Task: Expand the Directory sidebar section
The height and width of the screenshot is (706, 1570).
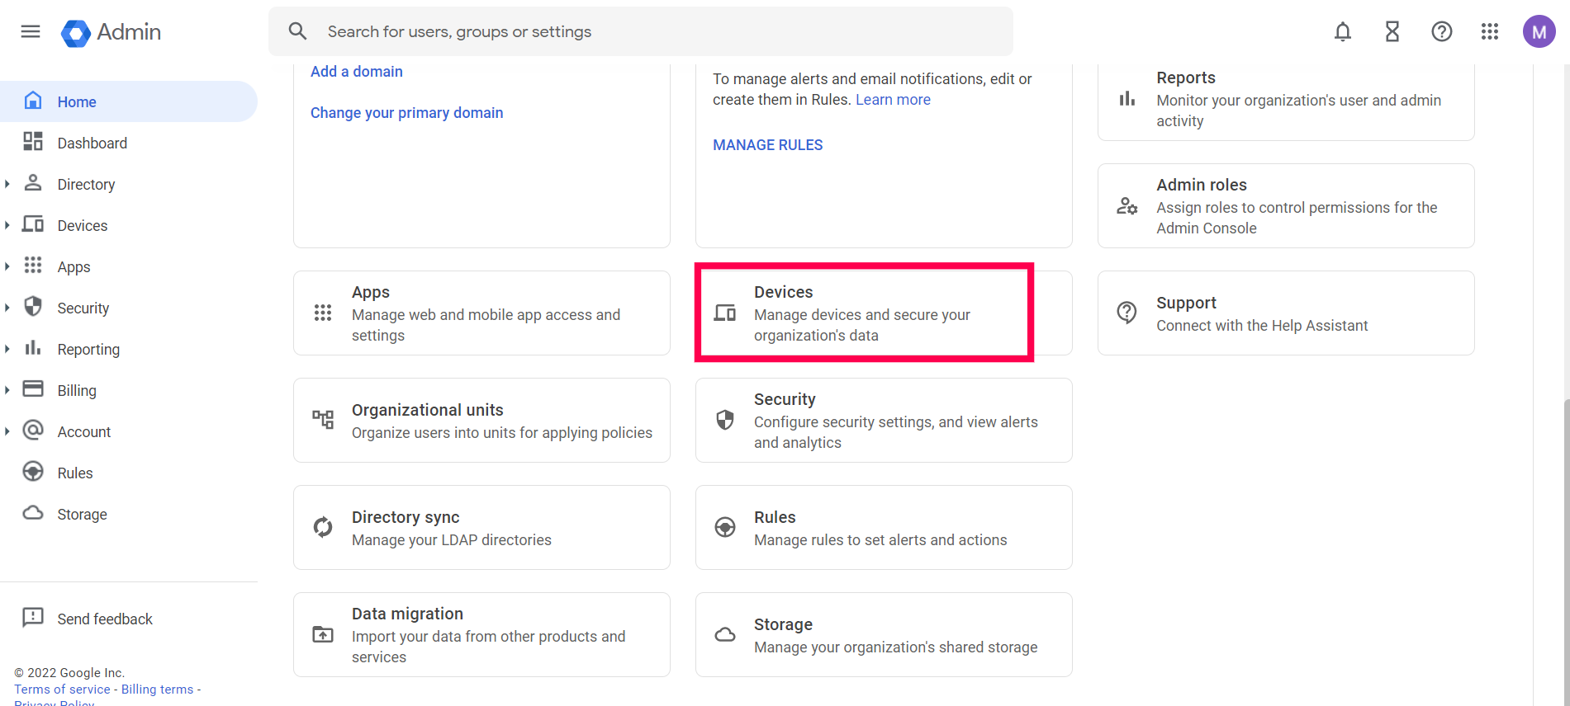Action: [7, 184]
